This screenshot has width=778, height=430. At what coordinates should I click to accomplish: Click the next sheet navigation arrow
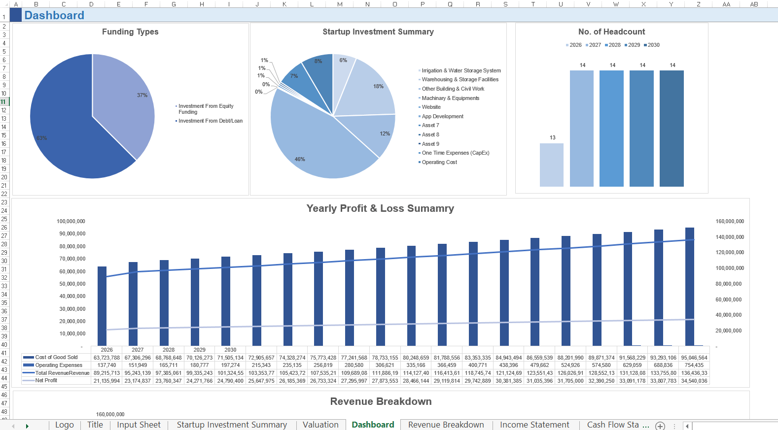tap(27, 426)
